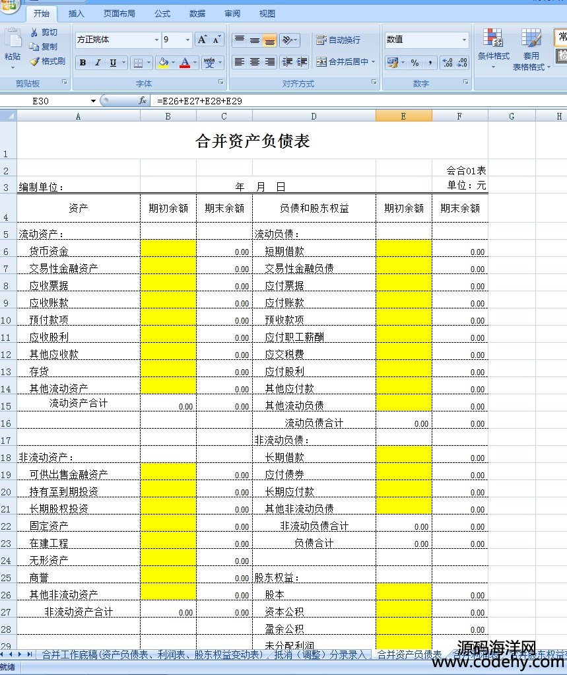Click the fx insert function icon
The image size is (567, 675).
[x=143, y=101]
